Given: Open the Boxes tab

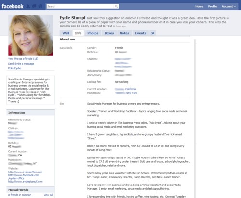Looking at the screenshot, I should (109, 33).
